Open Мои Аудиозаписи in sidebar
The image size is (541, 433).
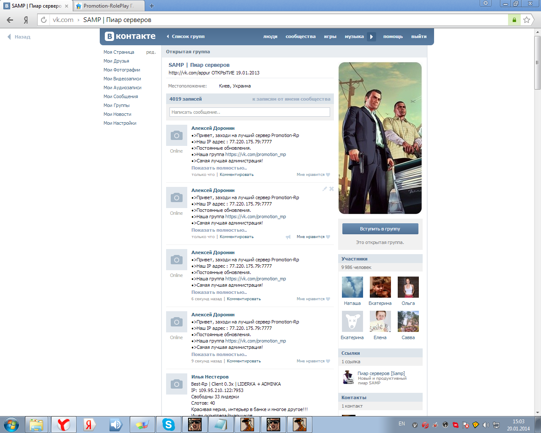coord(123,88)
